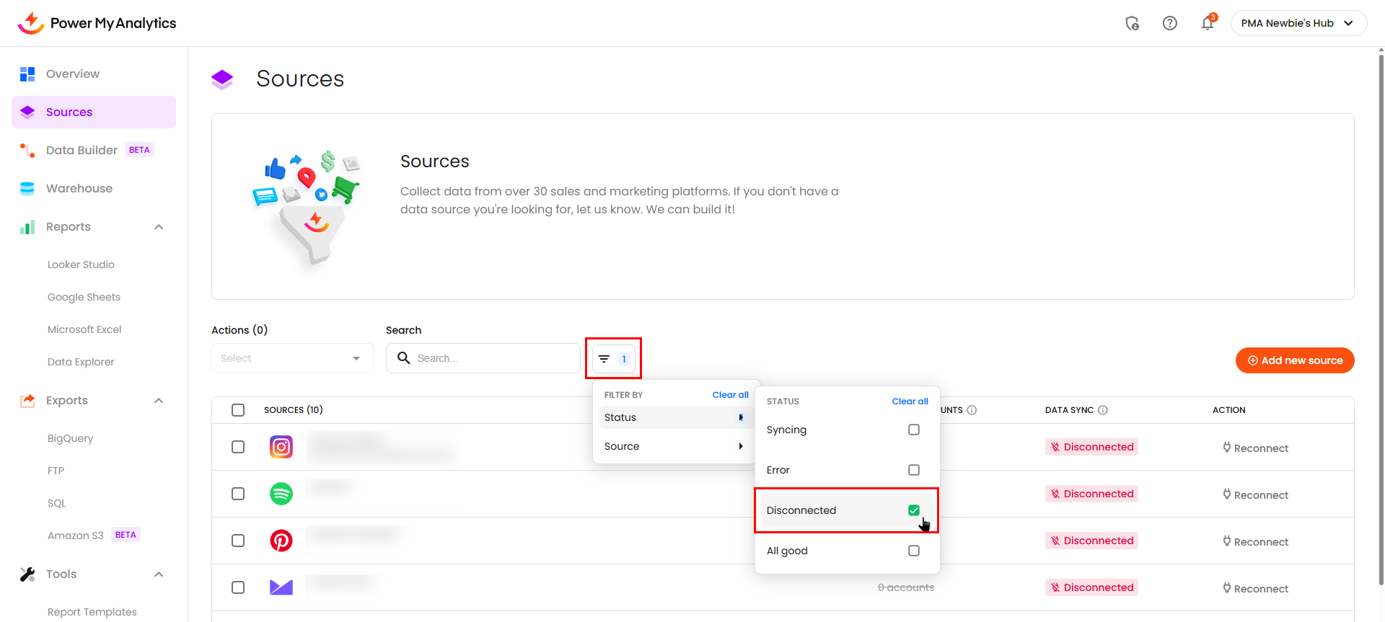The width and height of the screenshot is (1385, 622).
Task: Click the Spotify source icon
Action: tap(281, 494)
